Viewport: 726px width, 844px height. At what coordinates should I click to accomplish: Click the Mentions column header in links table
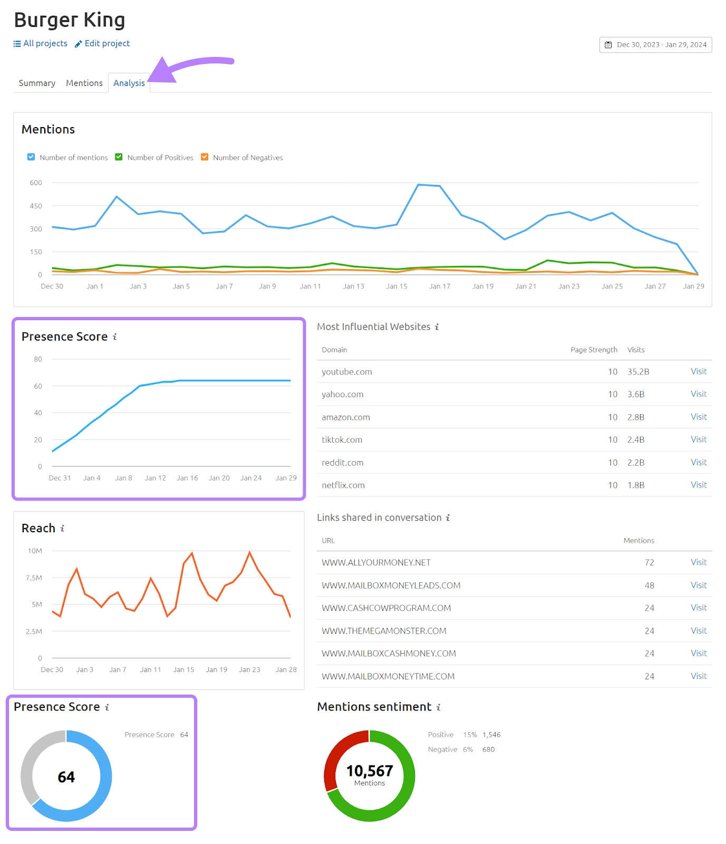tap(638, 541)
